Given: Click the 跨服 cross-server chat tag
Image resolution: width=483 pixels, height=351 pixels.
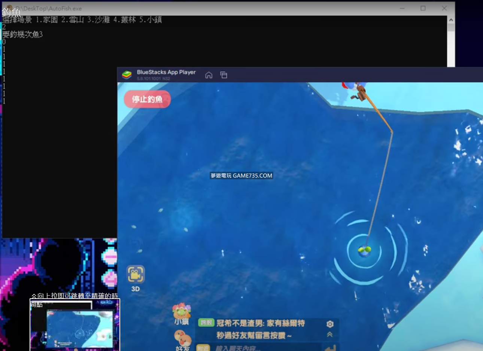Looking at the screenshot, I should pyautogui.click(x=206, y=323).
